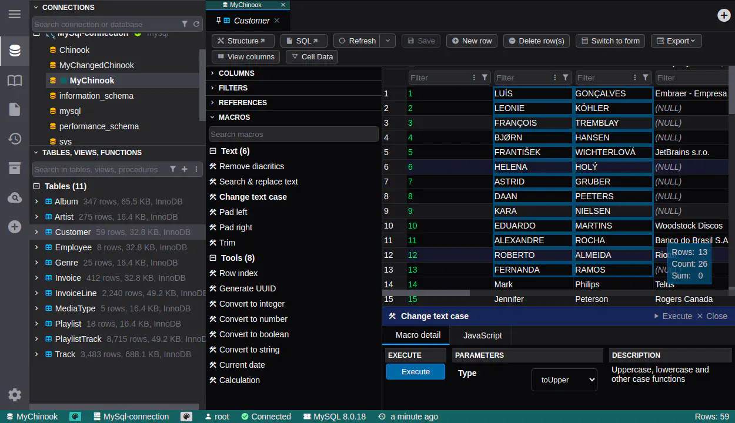The height and width of the screenshot is (423, 735).
Task: Open the settings gear icon
Action: click(x=15, y=395)
